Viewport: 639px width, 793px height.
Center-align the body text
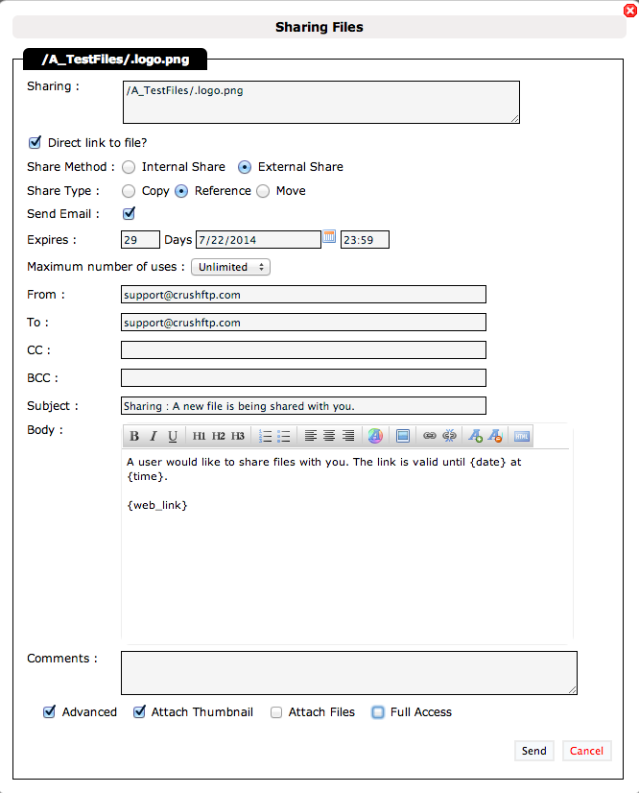coord(329,436)
